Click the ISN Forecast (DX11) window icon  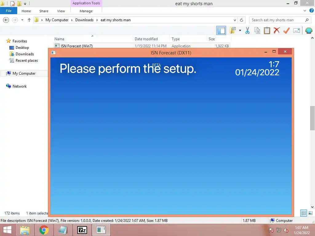click(54, 53)
